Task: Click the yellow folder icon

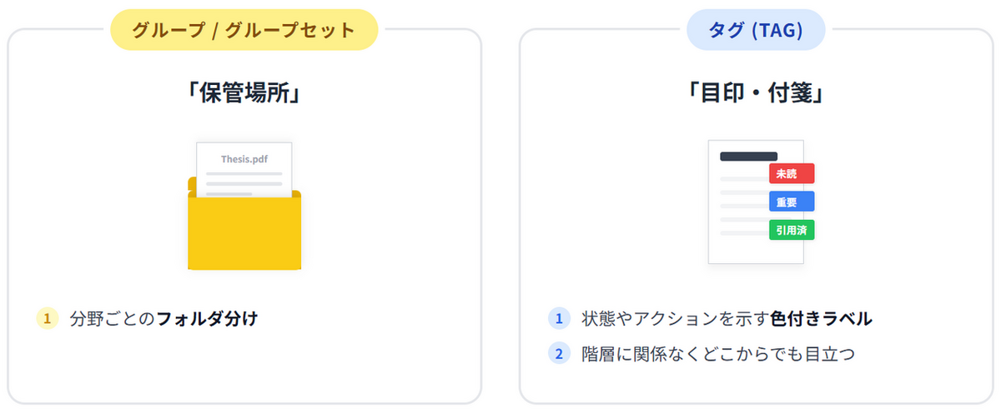Action: tap(244, 233)
